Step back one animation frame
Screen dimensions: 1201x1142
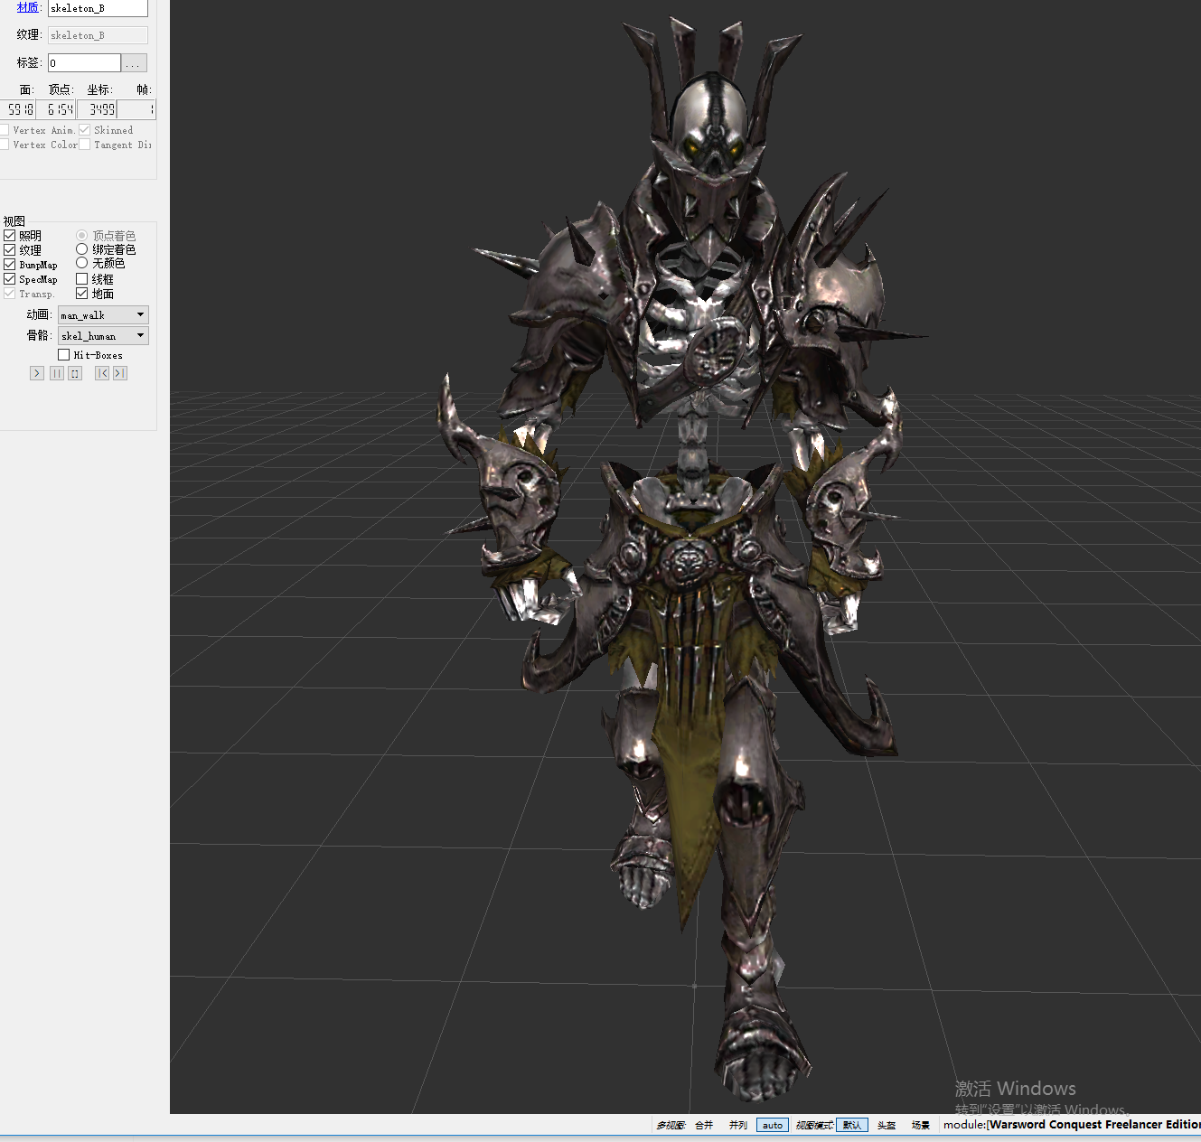click(x=102, y=373)
